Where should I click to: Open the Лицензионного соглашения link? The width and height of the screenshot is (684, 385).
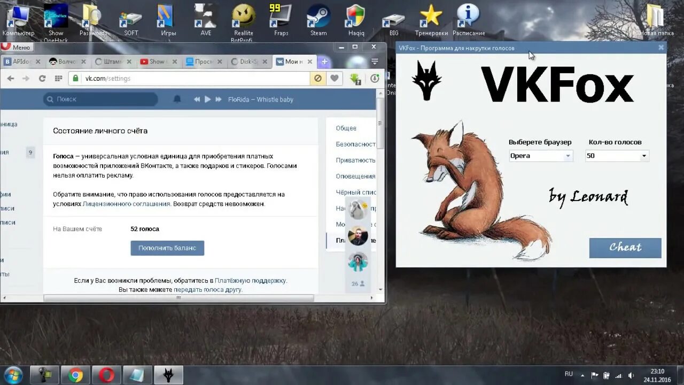pos(126,204)
